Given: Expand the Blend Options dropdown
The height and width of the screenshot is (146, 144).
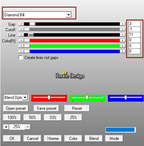Looking at the screenshot, I should [25, 97].
